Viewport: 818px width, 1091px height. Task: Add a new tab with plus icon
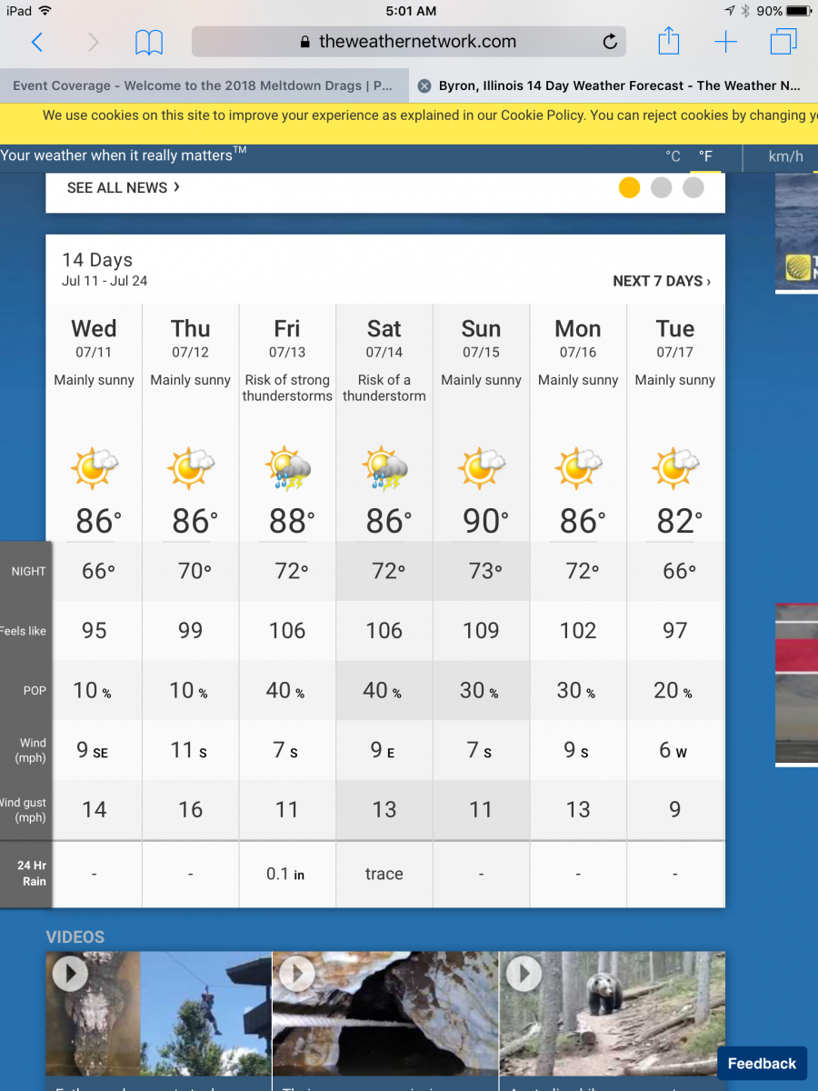pyautogui.click(x=725, y=42)
